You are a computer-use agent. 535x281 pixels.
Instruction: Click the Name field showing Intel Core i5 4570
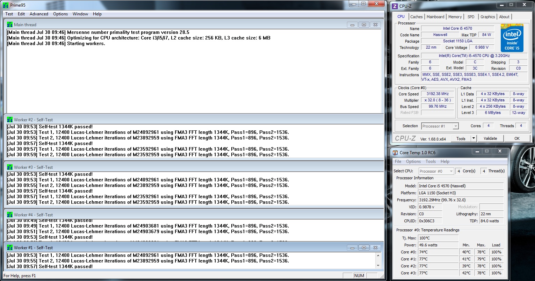tap(457, 28)
